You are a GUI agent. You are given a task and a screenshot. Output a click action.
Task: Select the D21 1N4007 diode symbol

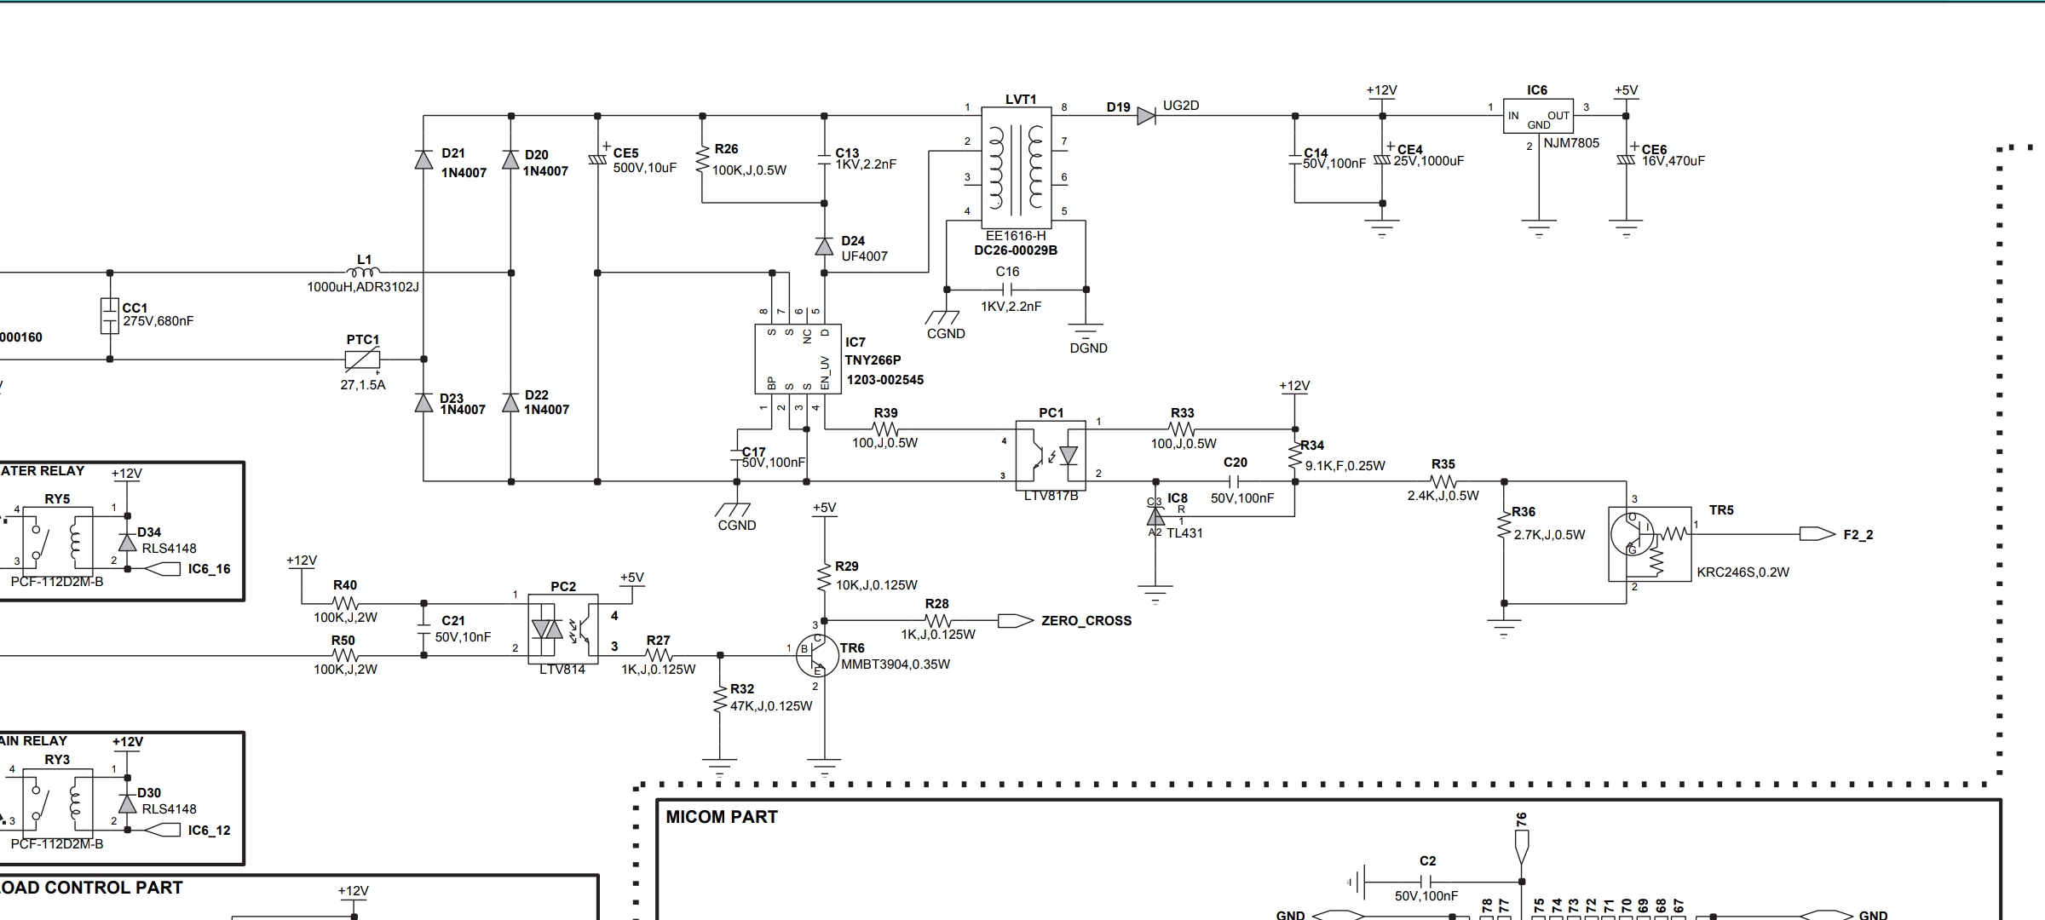point(423,159)
